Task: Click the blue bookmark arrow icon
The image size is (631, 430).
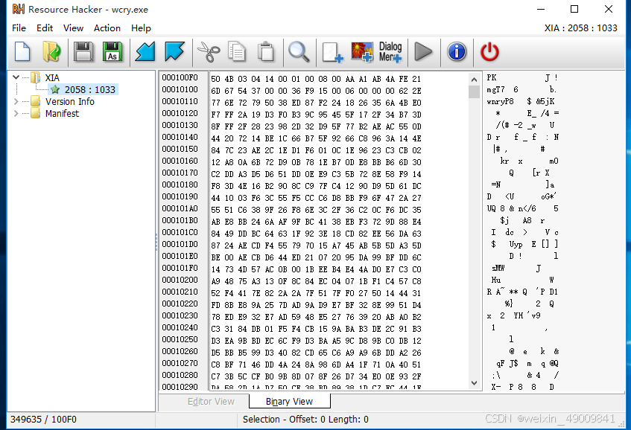Action: tap(174, 52)
